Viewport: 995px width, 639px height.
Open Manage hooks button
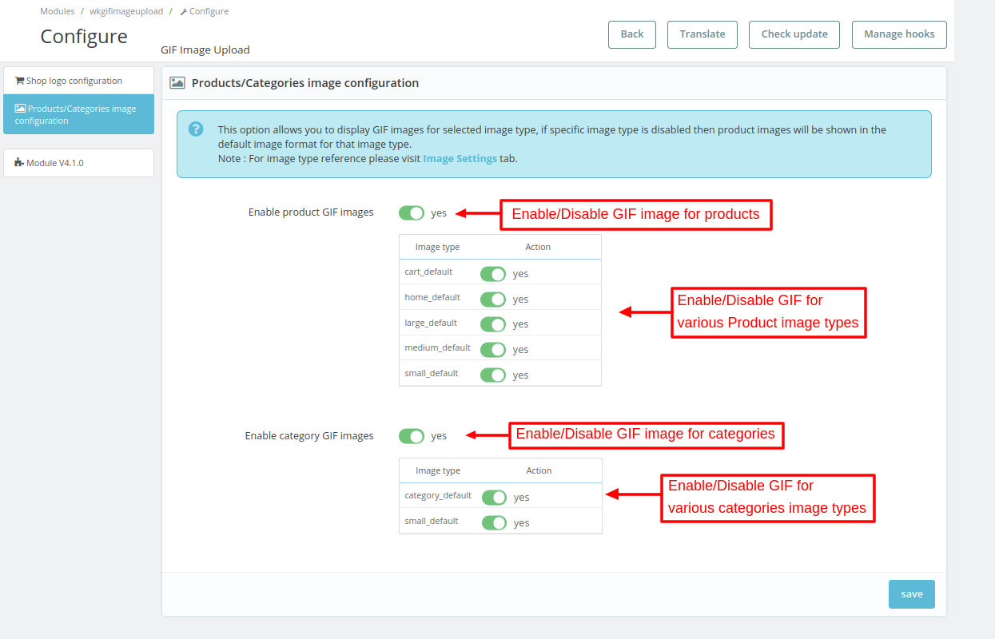(899, 34)
